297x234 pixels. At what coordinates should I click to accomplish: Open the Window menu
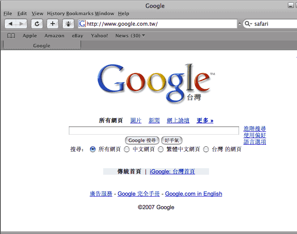105,14
